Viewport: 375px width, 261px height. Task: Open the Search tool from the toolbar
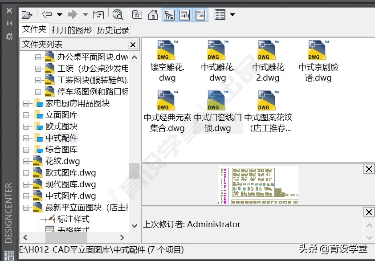118,14
